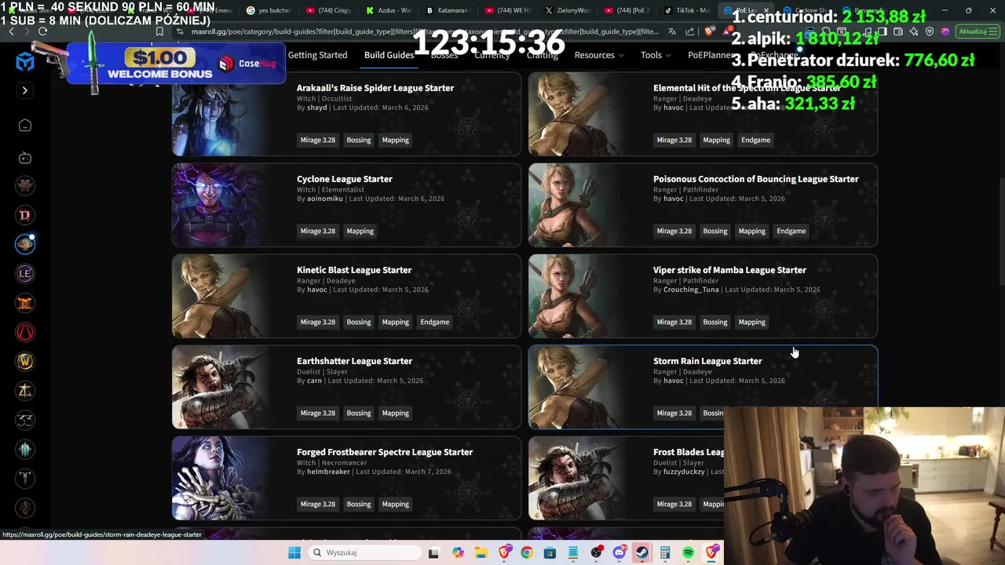
Task: Click the translate page icon in address bar
Action: coord(671,31)
